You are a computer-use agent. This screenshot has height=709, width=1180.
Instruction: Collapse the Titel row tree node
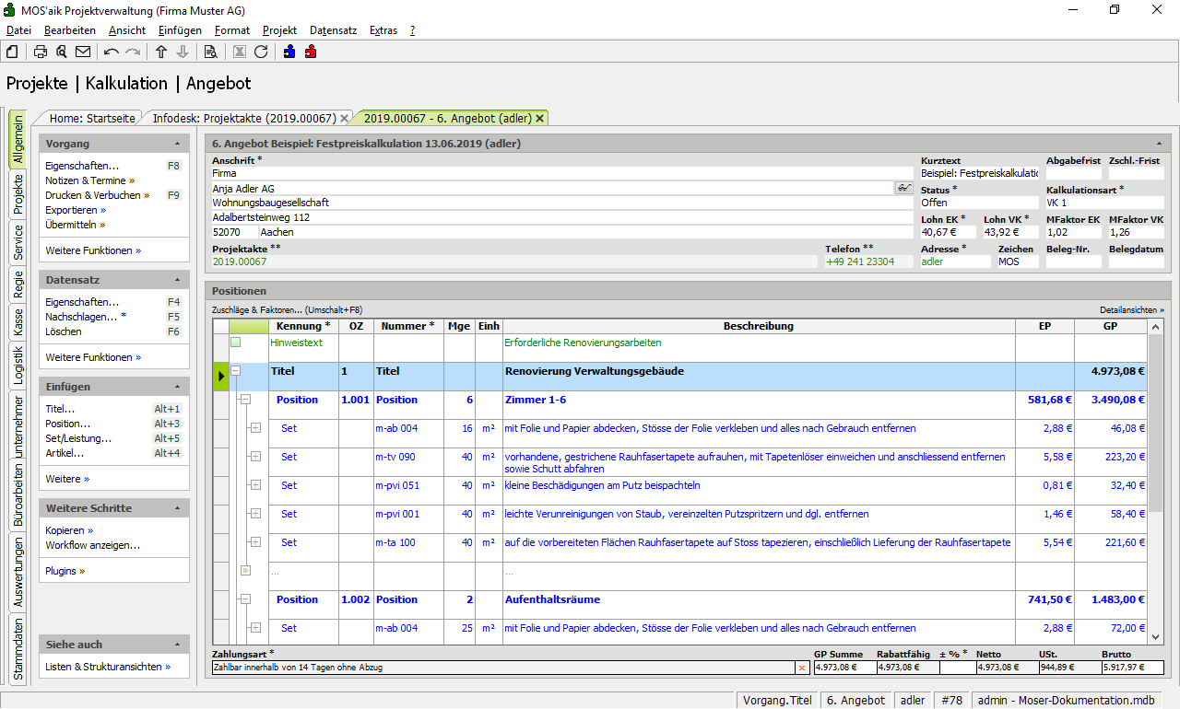coord(235,372)
